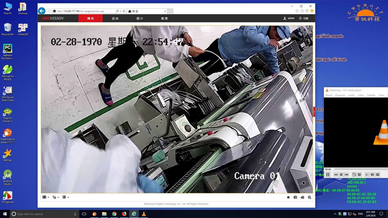The height and width of the screenshot is (218, 388).
Task: Pause the VLC stream playback
Action: pyautogui.click(x=328, y=174)
